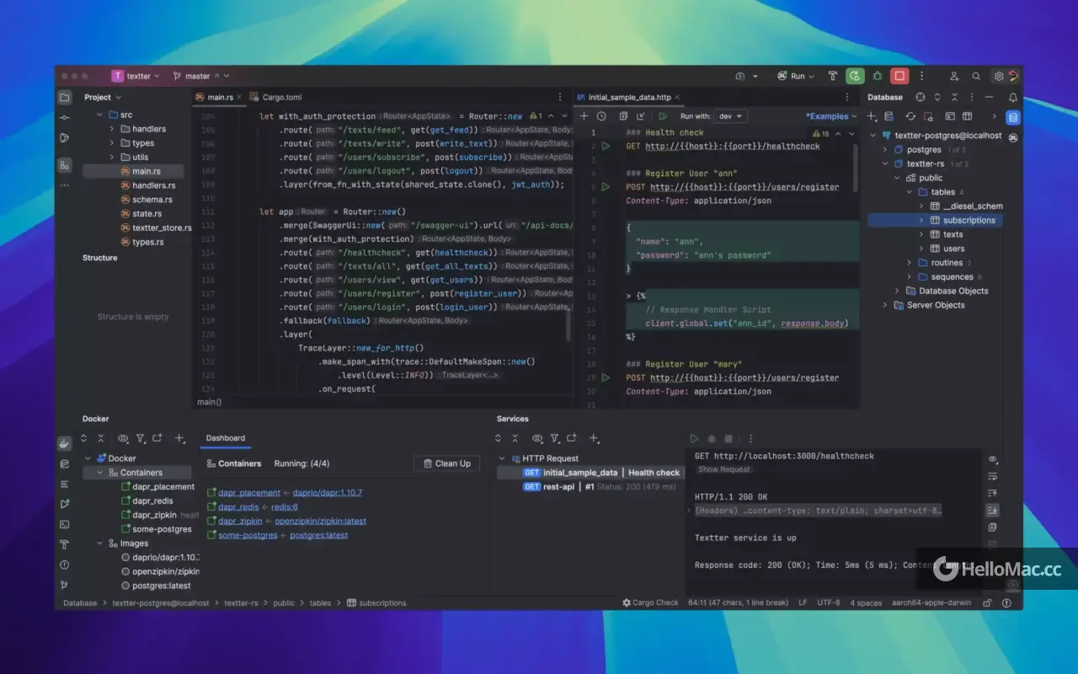Viewport: 1078px width, 674px height.
Task: Select the Dashboard tab in Docker panel
Action: 226,438
